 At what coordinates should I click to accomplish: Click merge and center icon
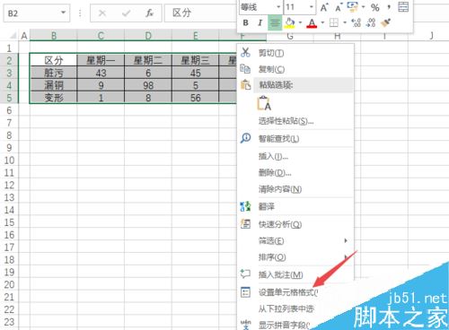coord(403,6)
